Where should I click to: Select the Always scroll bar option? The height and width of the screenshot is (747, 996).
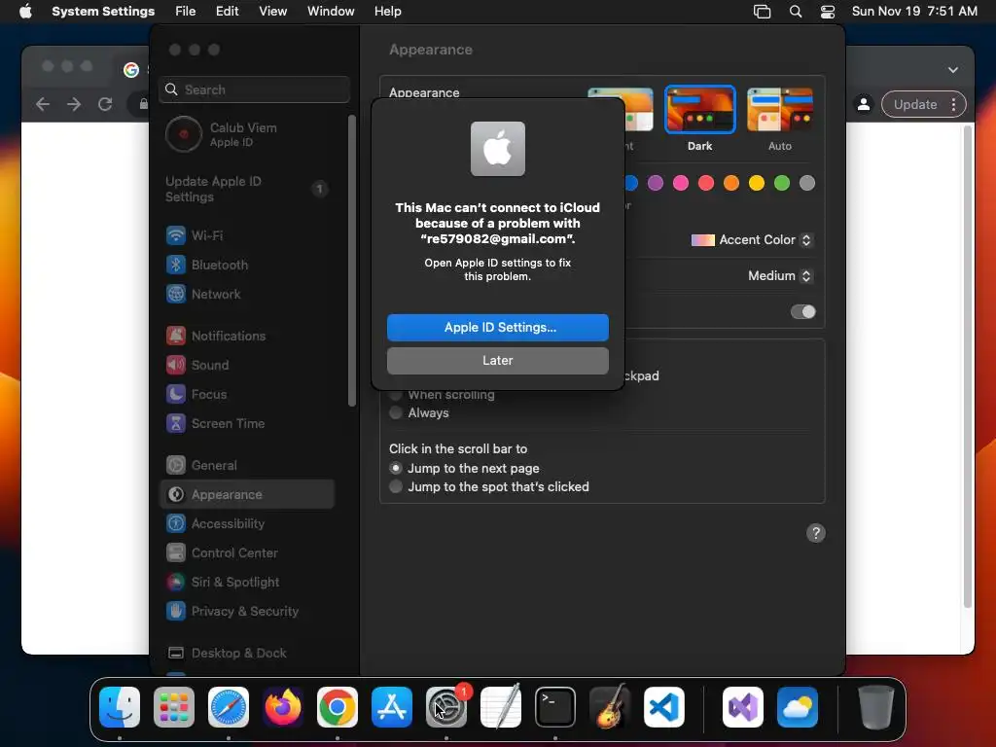pos(396,412)
